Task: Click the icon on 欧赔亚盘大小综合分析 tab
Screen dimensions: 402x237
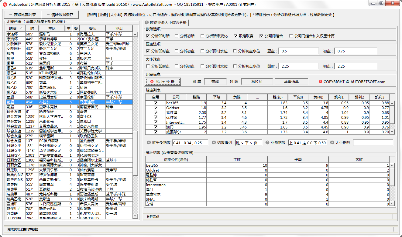Action: [147, 23]
